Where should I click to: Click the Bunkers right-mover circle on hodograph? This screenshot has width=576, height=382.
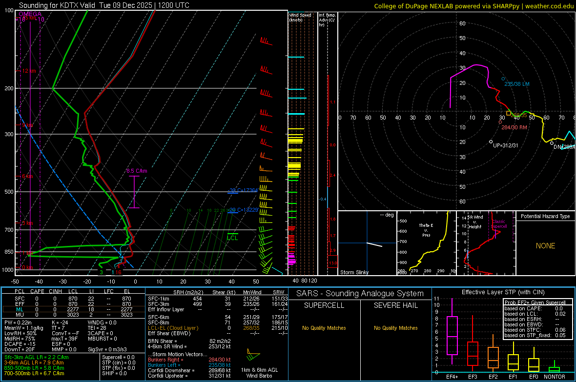[500, 122]
